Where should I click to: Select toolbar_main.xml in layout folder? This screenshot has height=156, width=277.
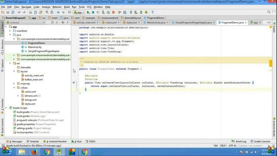point(34,80)
